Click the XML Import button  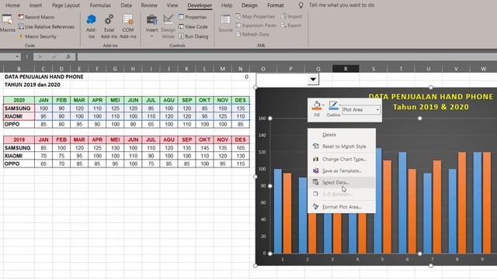[x=292, y=16]
